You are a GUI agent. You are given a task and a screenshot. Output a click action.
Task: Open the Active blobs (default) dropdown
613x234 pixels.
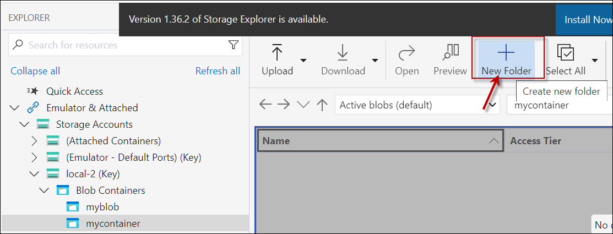(416, 105)
